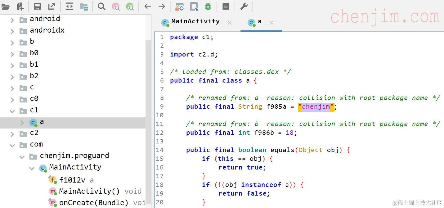Expand the c2 package node
The height and width of the screenshot is (208, 444).
12,134
